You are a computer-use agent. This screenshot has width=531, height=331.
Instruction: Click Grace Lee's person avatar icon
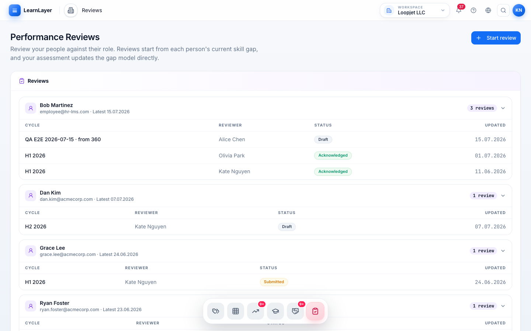31,251
